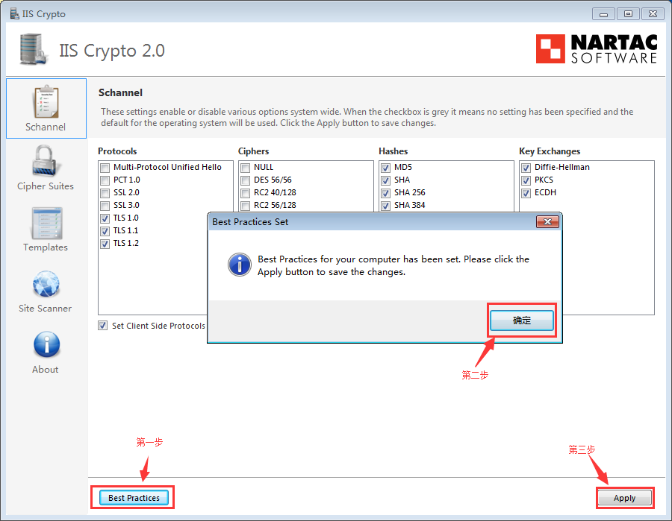This screenshot has width=672, height=521.
Task: Click the Ciphers column heading
Action: pos(253,151)
